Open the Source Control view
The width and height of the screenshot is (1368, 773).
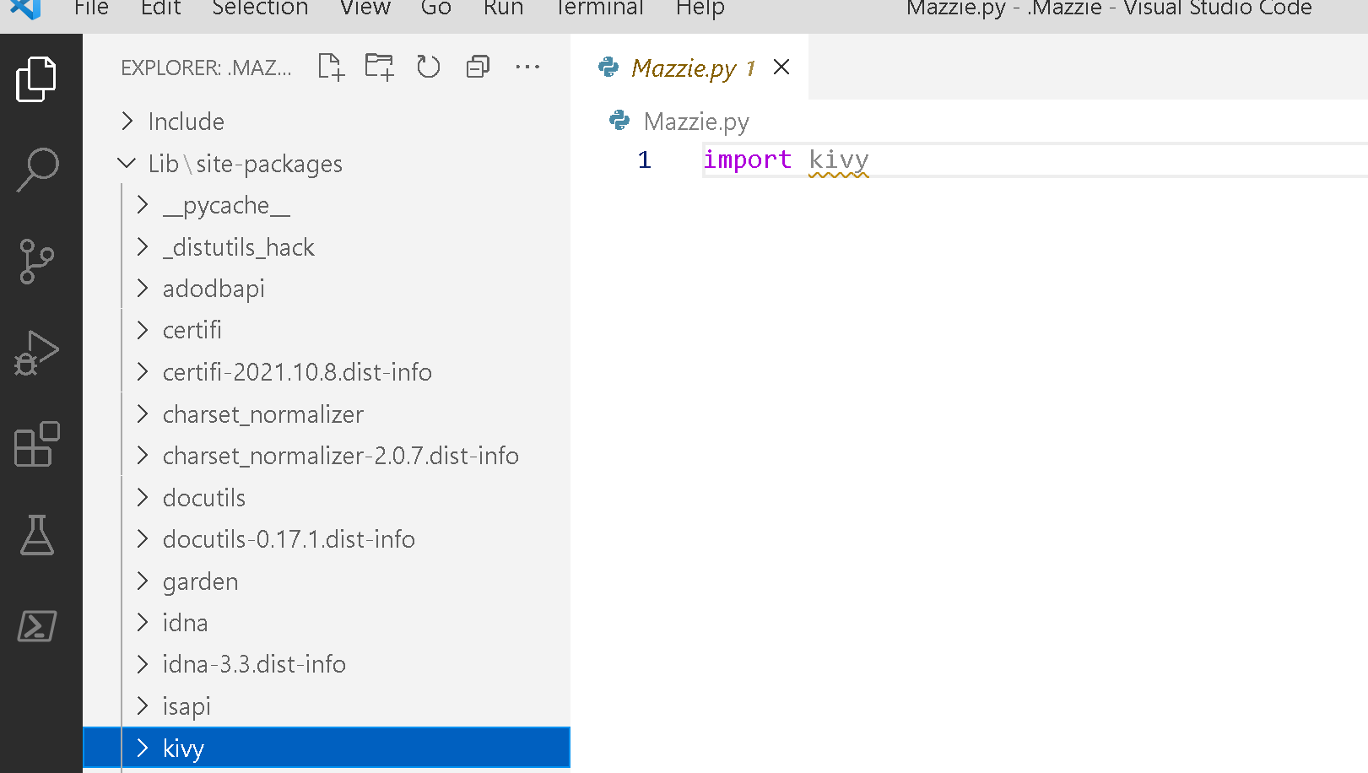pos(36,262)
